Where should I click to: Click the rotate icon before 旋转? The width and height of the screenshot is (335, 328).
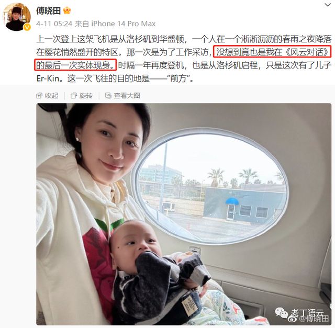pos(73,96)
